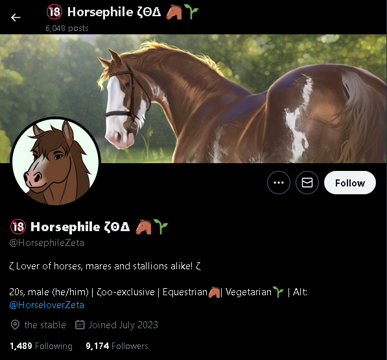Click the no-under-18 icon in top header
This screenshot has height=360, width=387.
click(x=54, y=12)
